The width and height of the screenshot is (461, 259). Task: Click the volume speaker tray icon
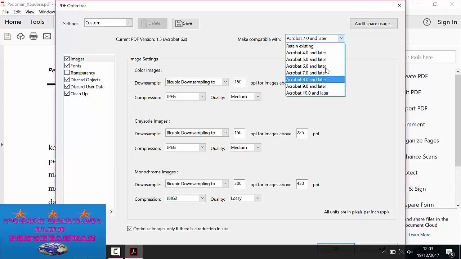point(410,252)
